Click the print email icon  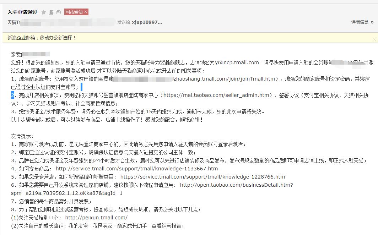[x=58, y=12]
